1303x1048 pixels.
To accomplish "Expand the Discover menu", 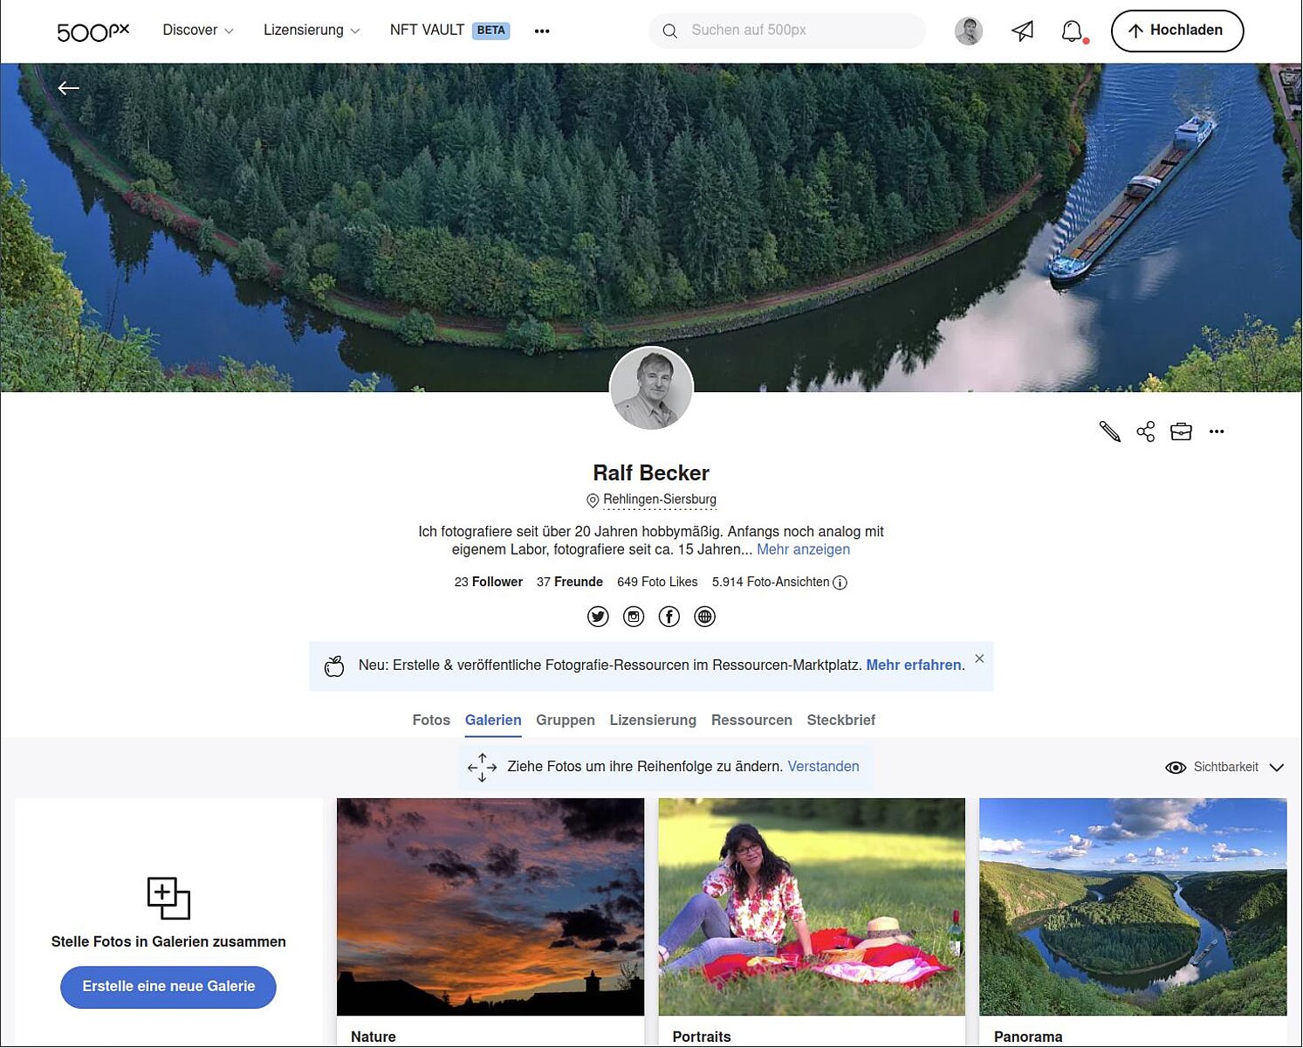I will click(x=198, y=31).
